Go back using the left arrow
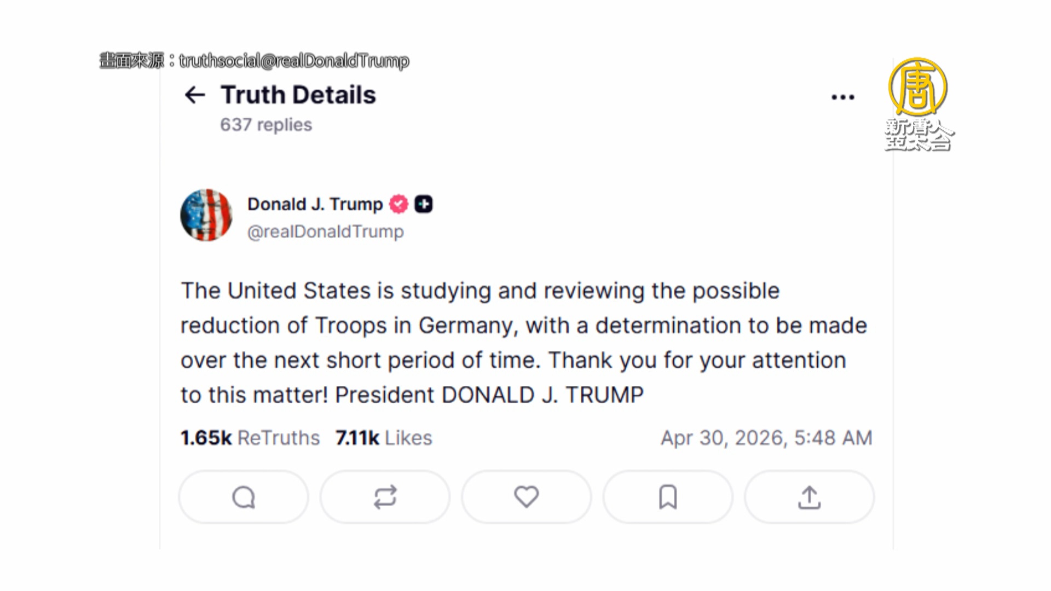 pyautogui.click(x=195, y=95)
